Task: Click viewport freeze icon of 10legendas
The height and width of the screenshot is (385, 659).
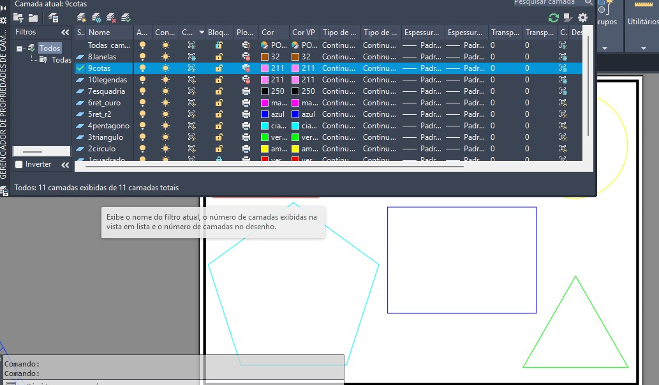Action: click(x=191, y=80)
